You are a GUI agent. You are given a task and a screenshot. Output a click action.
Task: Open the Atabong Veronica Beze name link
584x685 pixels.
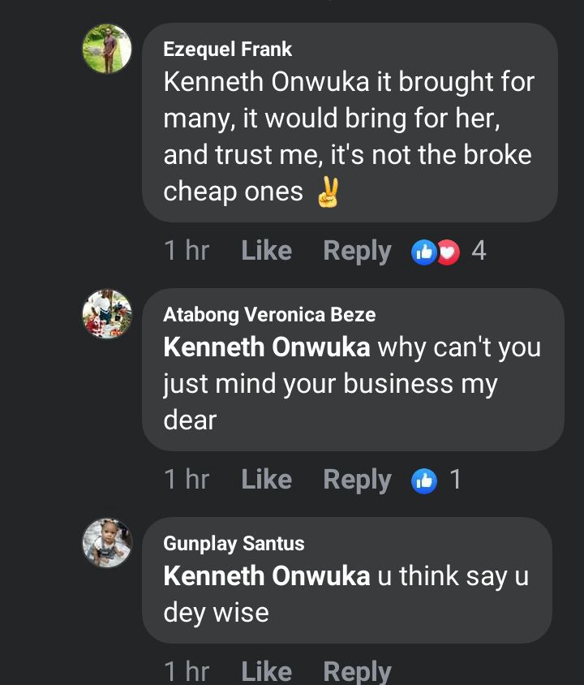[269, 315]
